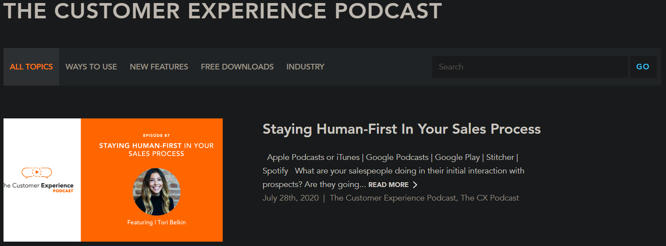Click the chevron arrow beside READ MORE
The width and height of the screenshot is (666, 246).
pyautogui.click(x=415, y=185)
